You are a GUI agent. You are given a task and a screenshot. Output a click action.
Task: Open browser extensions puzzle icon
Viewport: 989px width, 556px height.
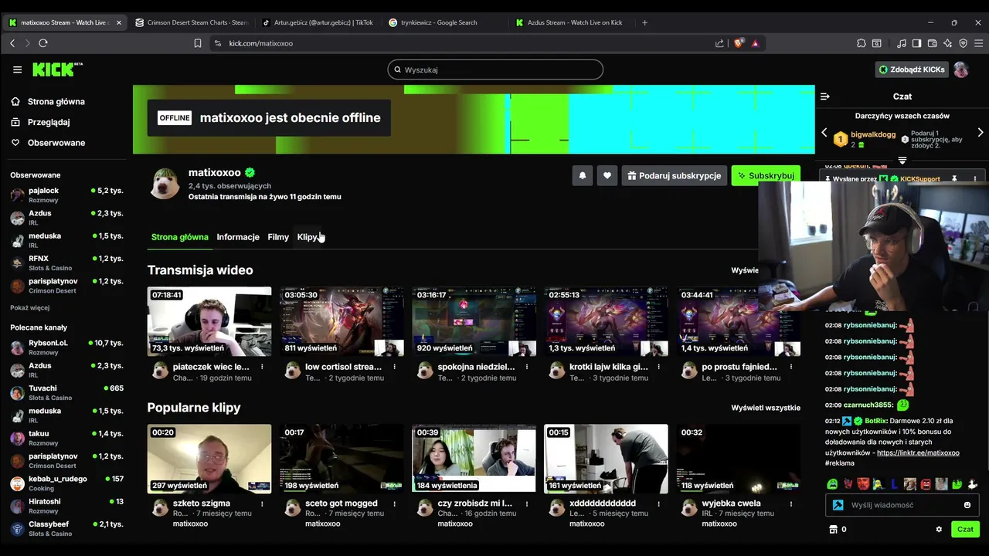(862, 43)
